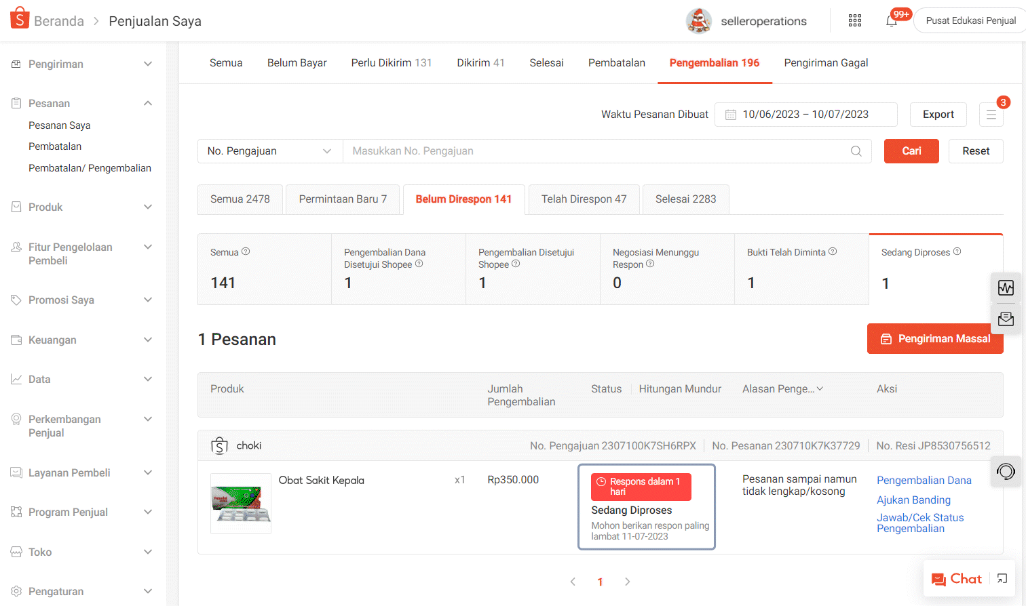
Task: Click the mass mail envelope floating icon
Action: [1006, 319]
